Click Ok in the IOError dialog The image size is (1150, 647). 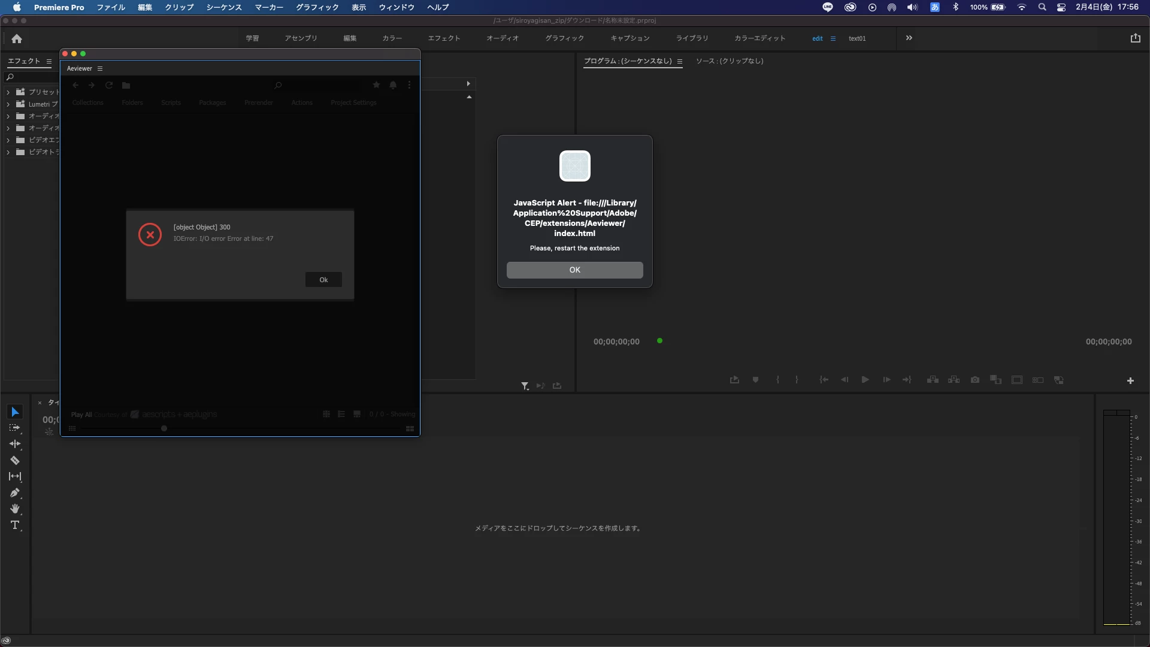[x=323, y=280]
